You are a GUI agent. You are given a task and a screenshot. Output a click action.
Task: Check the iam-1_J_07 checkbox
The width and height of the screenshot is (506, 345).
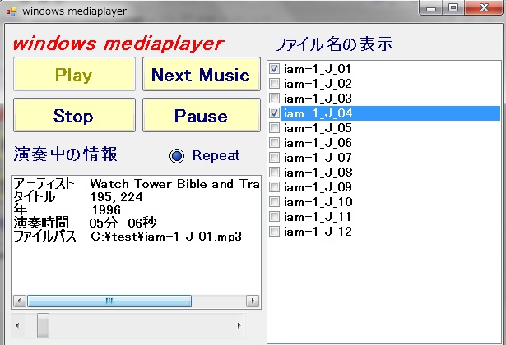[x=274, y=158]
